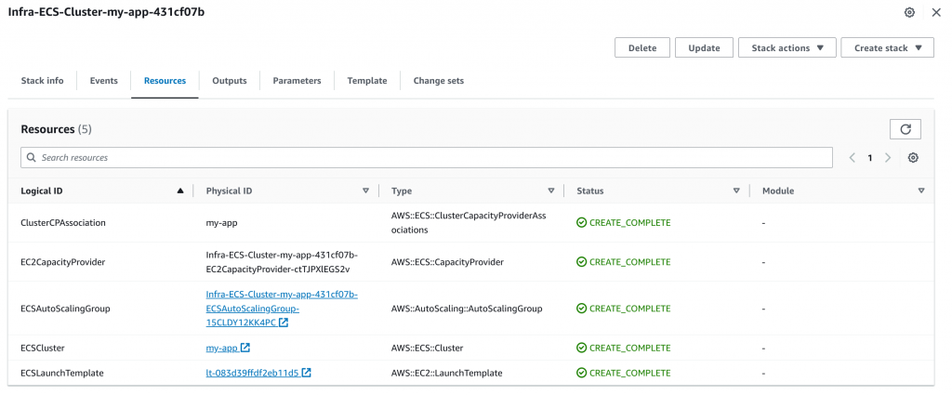The height and width of the screenshot is (395, 952).
Task: Click the stack settings gear icon
Action: click(909, 12)
